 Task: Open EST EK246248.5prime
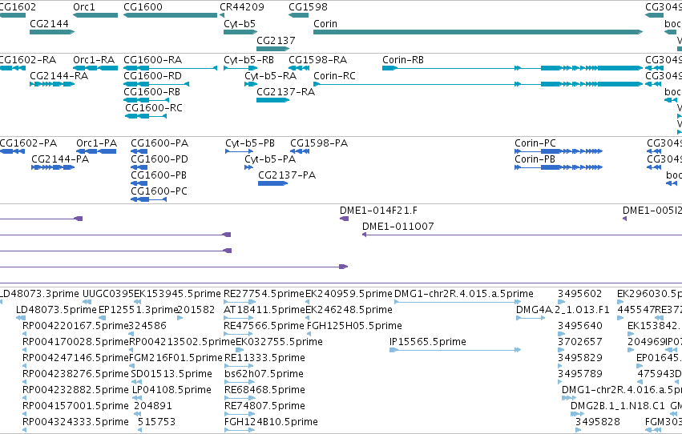pyautogui.click(x=349, y=310)
